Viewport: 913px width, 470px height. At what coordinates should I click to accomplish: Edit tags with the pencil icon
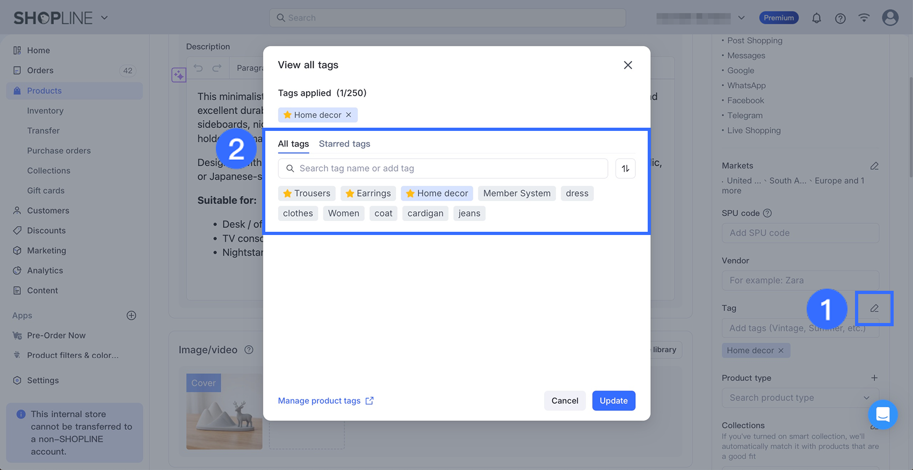(874, 308)
